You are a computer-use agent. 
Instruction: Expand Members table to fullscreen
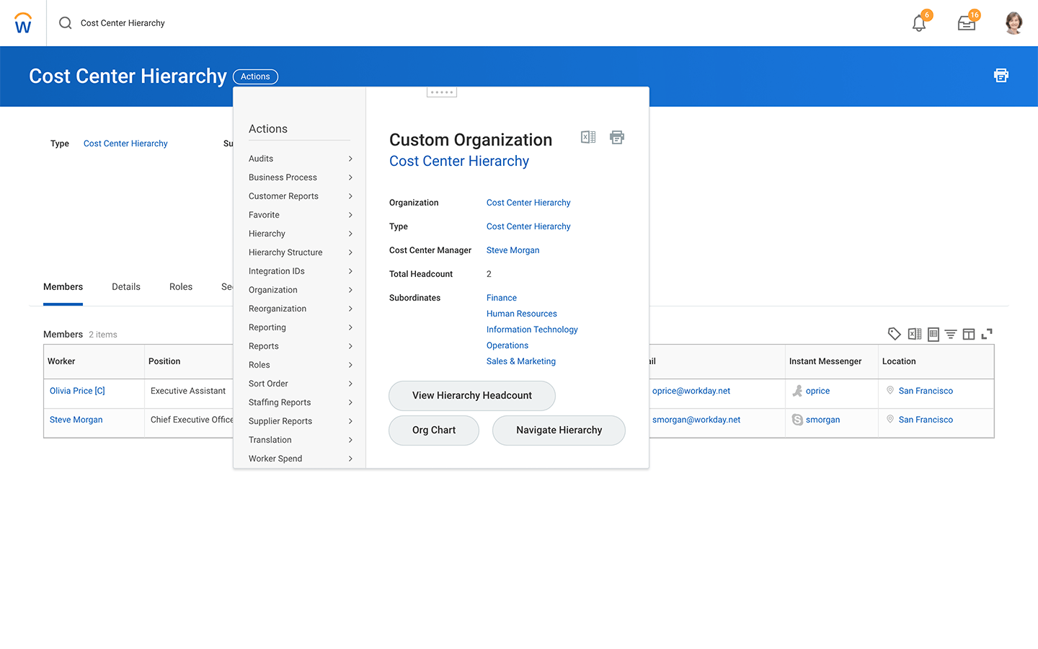(x=987, y=334)
